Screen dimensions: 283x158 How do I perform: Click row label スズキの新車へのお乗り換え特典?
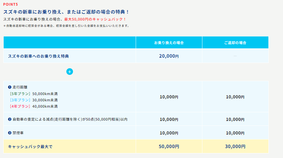point(38,56)
